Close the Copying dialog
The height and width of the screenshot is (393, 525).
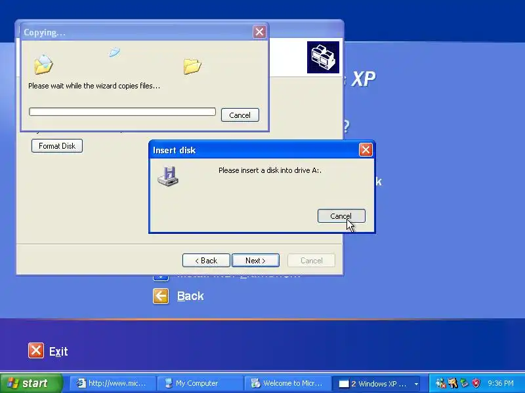click(259, 31)
